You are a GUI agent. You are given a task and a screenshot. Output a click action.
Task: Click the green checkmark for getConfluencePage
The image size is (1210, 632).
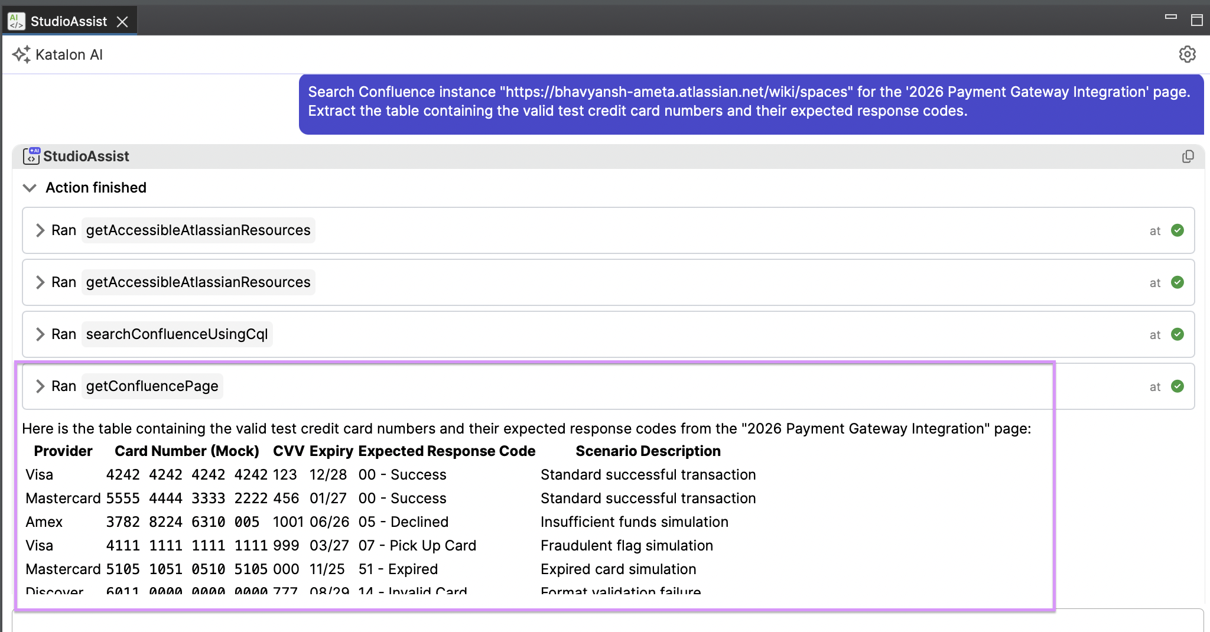[1177, 386]
